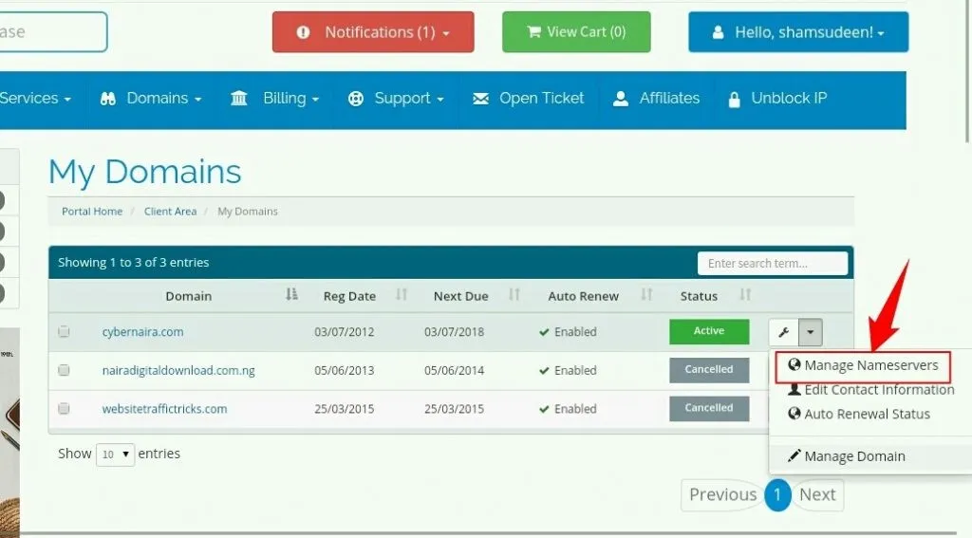Click the binoculars icon beside Domains
This screenshot has height=538, width=972.
(108, 99)
